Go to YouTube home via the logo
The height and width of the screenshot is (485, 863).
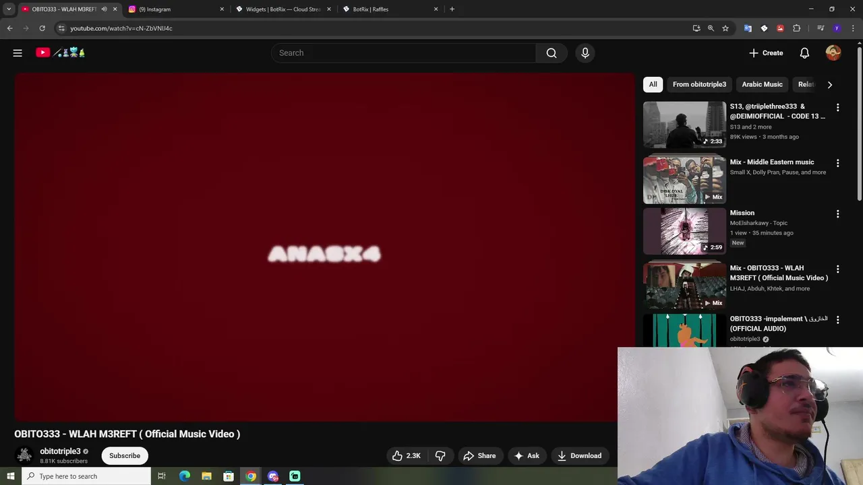point(61,53)
